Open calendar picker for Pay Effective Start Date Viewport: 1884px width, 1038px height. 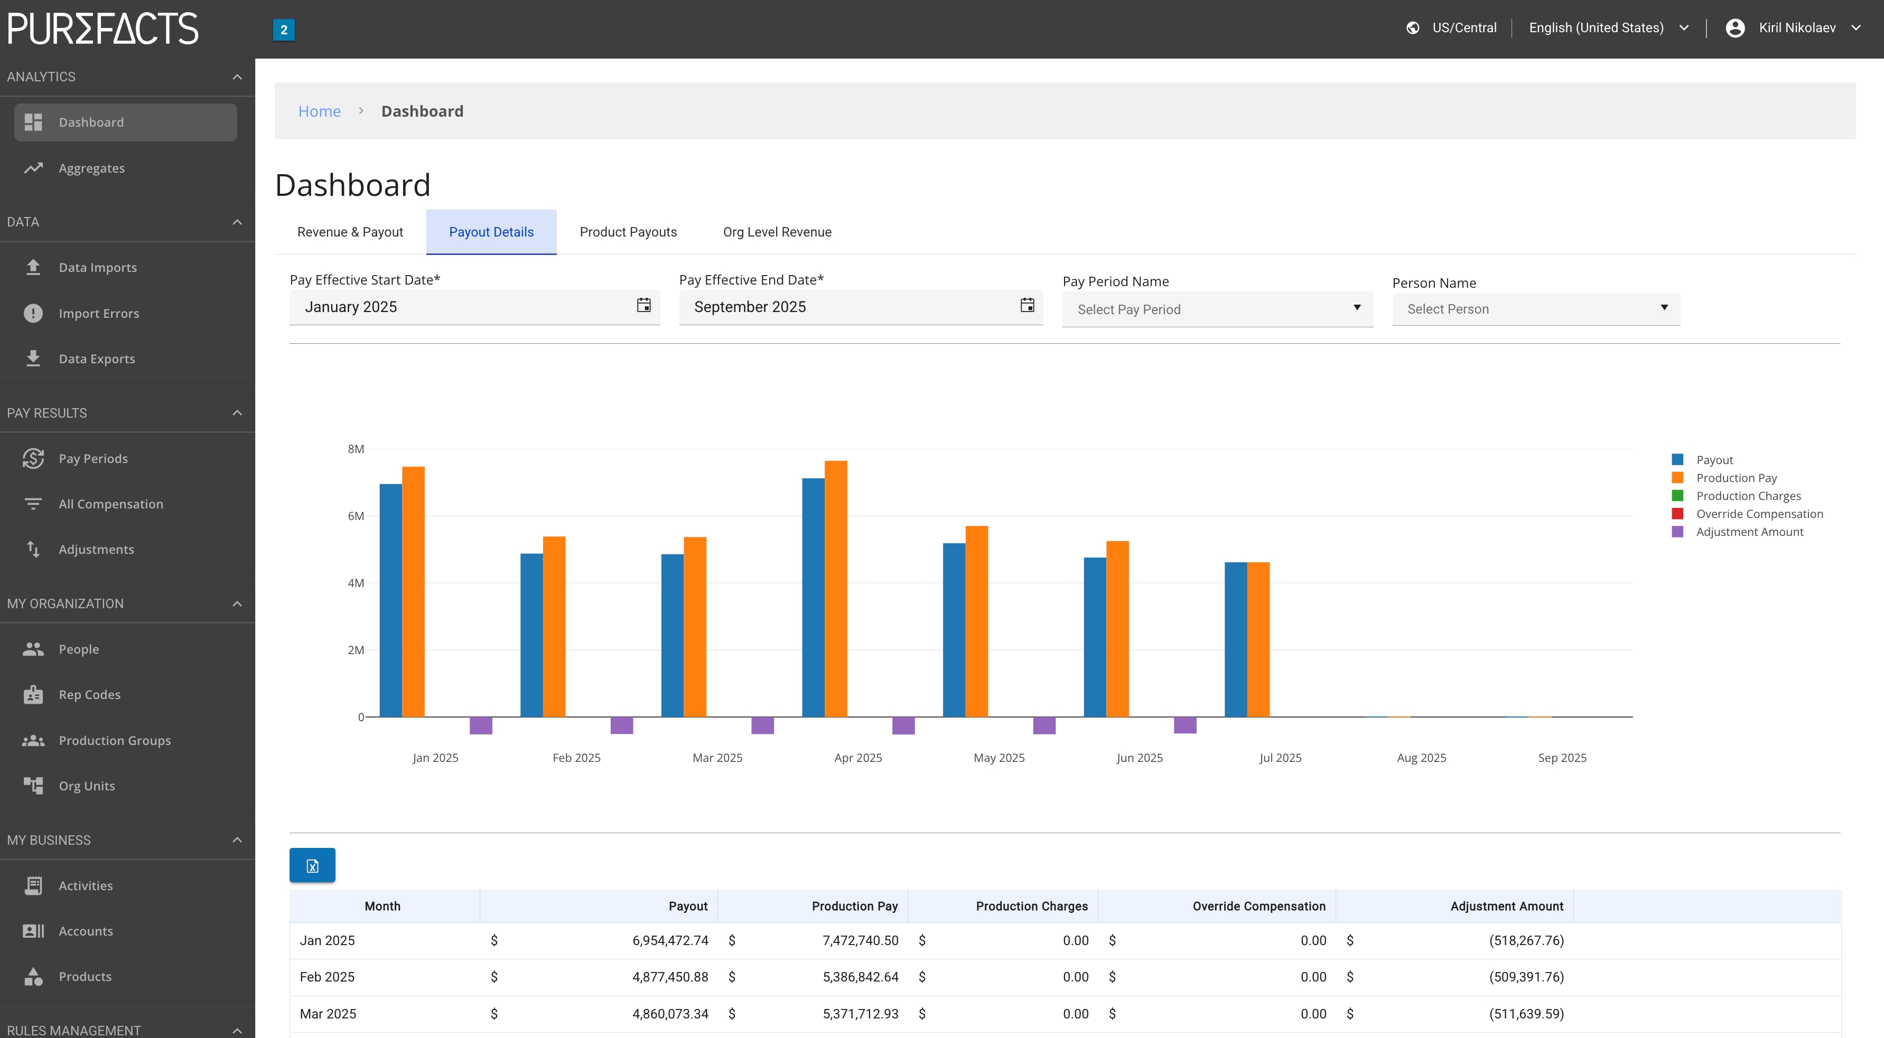[x=643, y=306]
